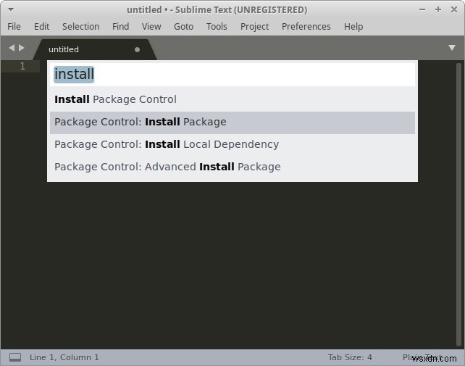Screen dimensions: 465x366
Task: Toggle side bar icon in status bar
Action: [14, 357]
